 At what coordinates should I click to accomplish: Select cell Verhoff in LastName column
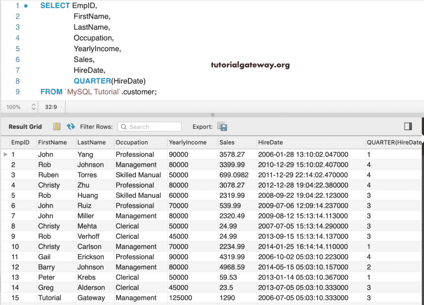coord(95,237)
